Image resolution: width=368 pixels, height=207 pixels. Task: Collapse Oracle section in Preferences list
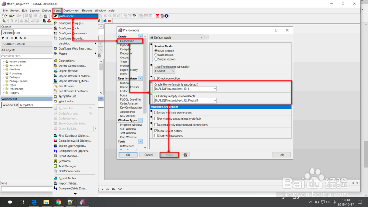click(141, 37)
